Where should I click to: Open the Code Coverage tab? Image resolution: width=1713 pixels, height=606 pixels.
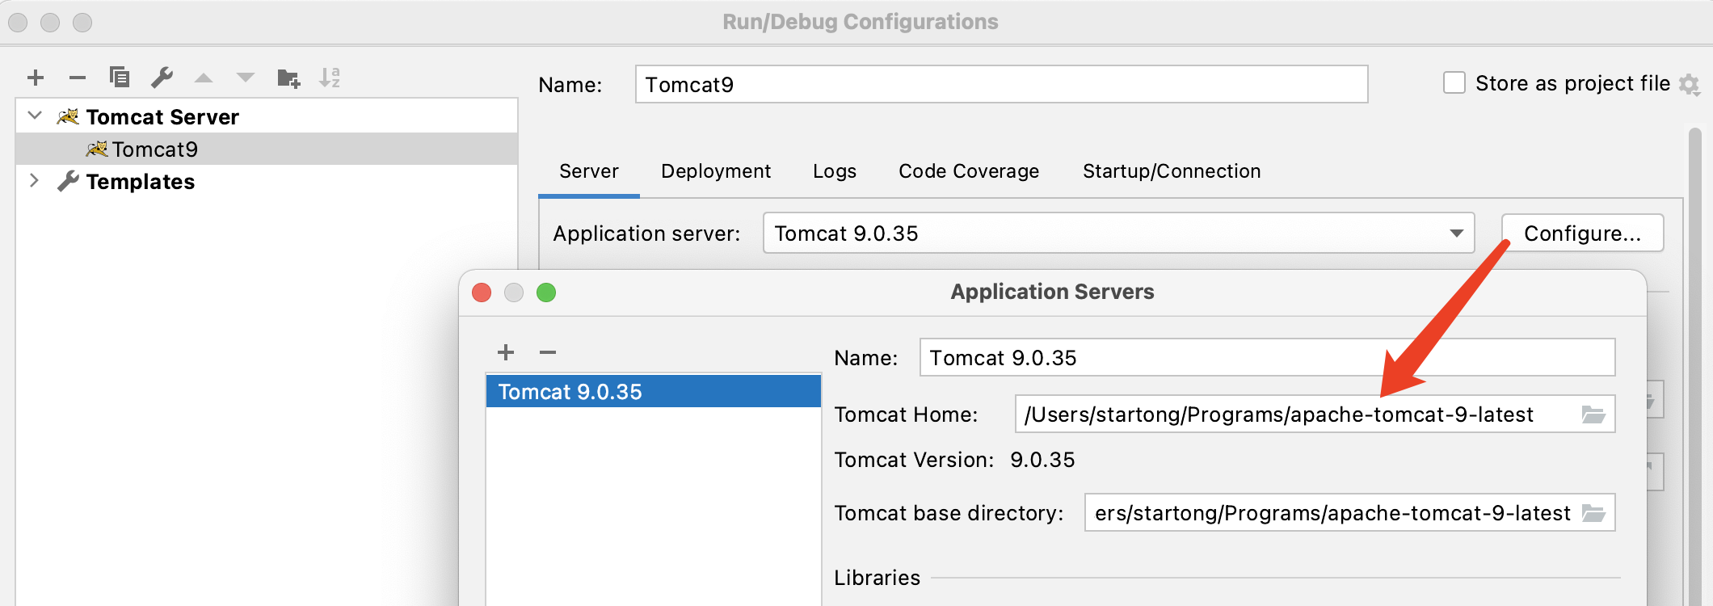tap(969, 171)
